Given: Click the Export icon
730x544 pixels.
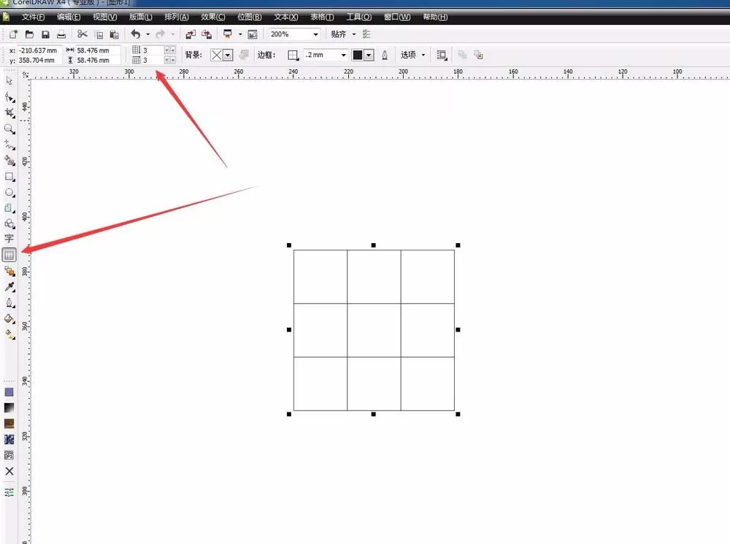Looking at the screenshot, I should [x=207, y=34].
